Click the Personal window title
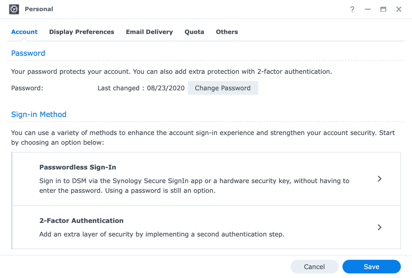Screen dimensions: 412x278 (x=40, y=9)
